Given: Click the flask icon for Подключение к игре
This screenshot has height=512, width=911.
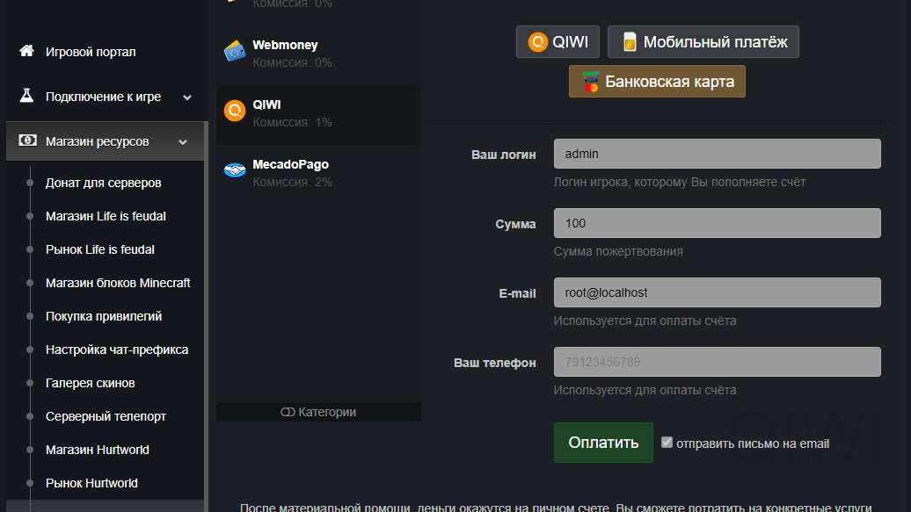Looking at the screenshot, I should pos(26,96).
